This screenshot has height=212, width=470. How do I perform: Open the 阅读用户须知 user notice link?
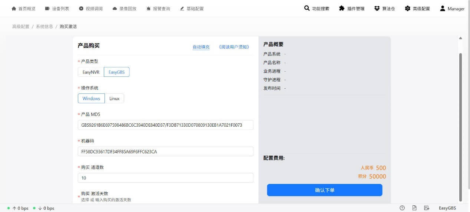234,47
